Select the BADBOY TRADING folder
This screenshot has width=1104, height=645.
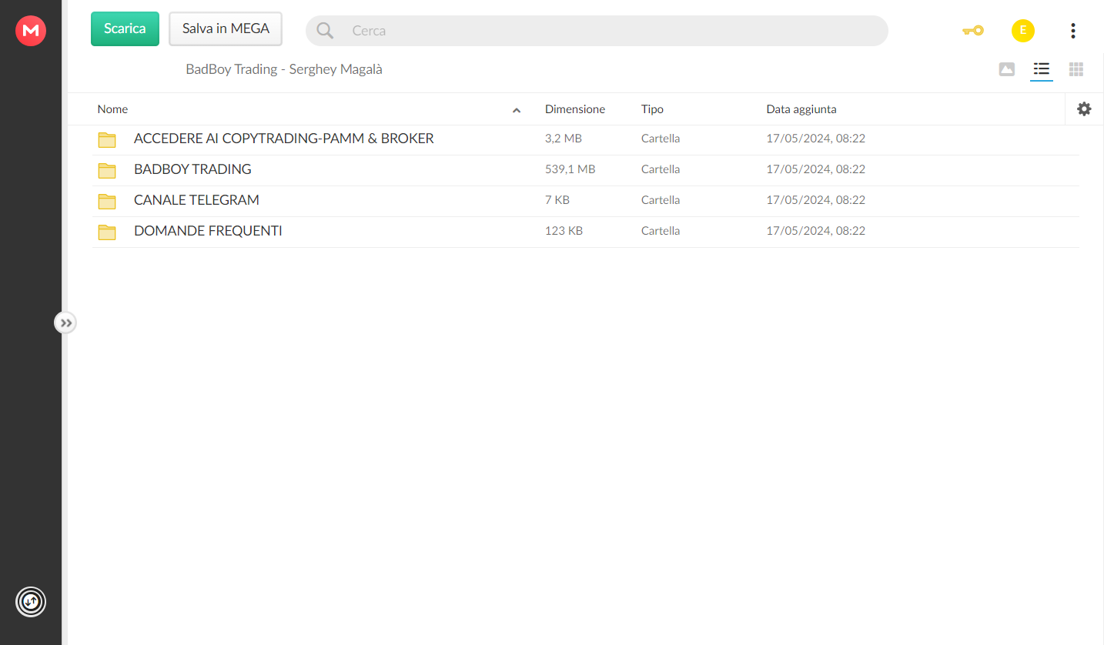coord(585,169)
